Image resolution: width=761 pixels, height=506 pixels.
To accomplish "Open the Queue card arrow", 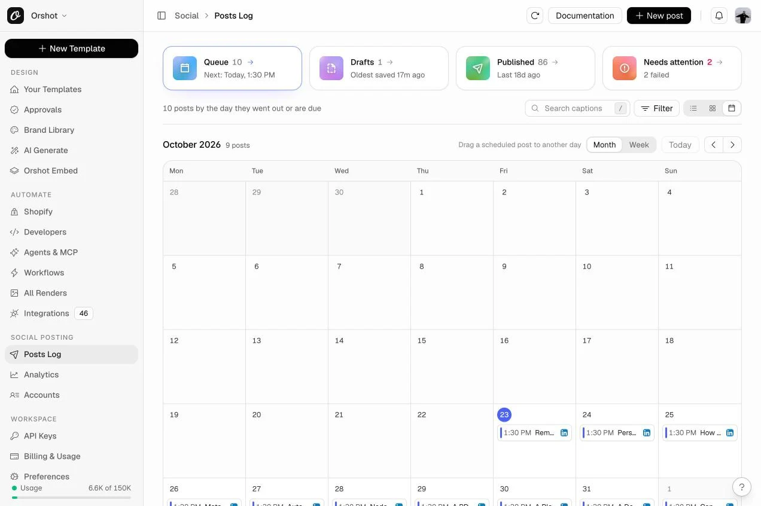I will click(251, 62).
